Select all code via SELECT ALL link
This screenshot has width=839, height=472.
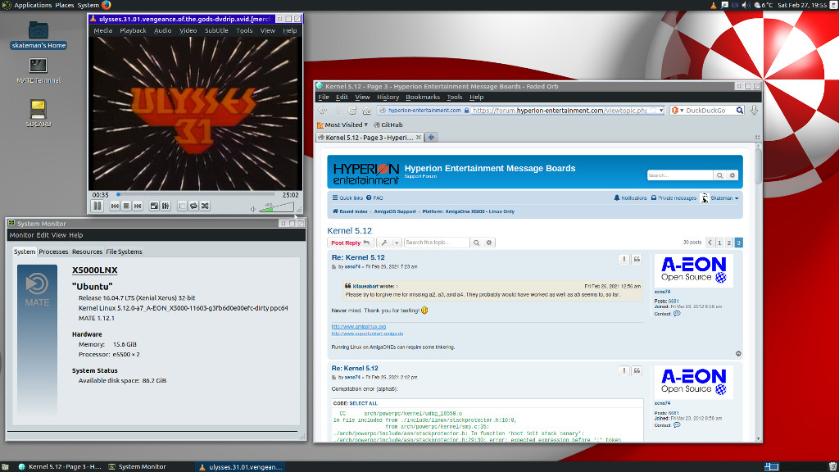tap(363, 403)
